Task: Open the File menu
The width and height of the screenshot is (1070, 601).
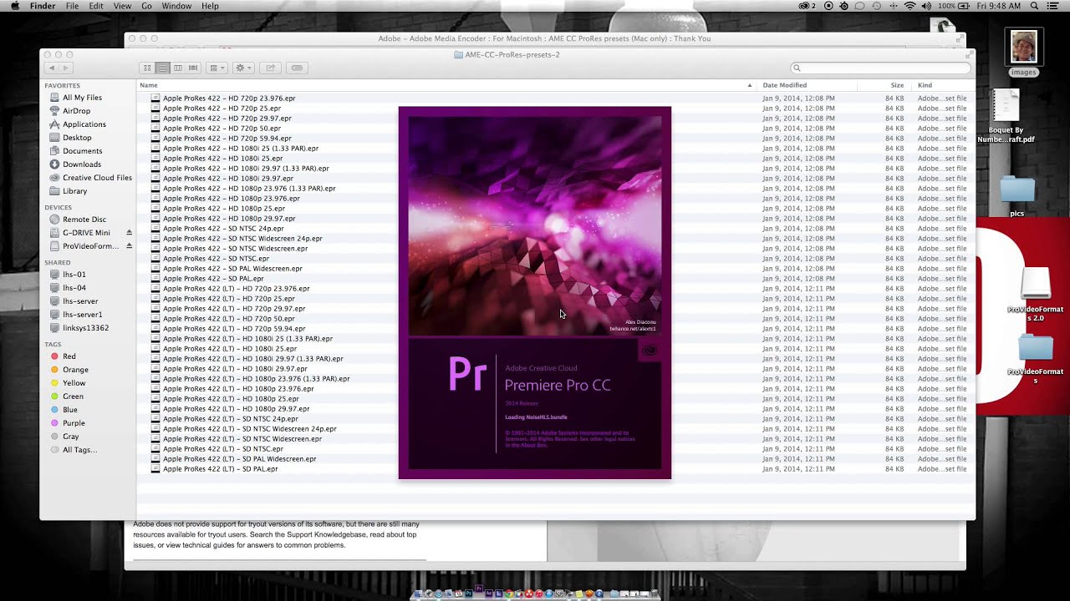Action: tap(72, 6)
